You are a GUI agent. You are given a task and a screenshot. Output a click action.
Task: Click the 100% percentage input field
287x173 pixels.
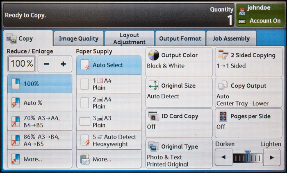coord(21,64)
